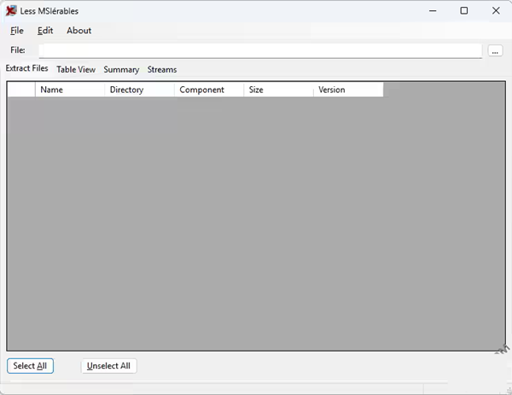The height and width of the screenshot is (395, 512).
Task: Click the browse button with ellipsis
Action: [495, 50]
